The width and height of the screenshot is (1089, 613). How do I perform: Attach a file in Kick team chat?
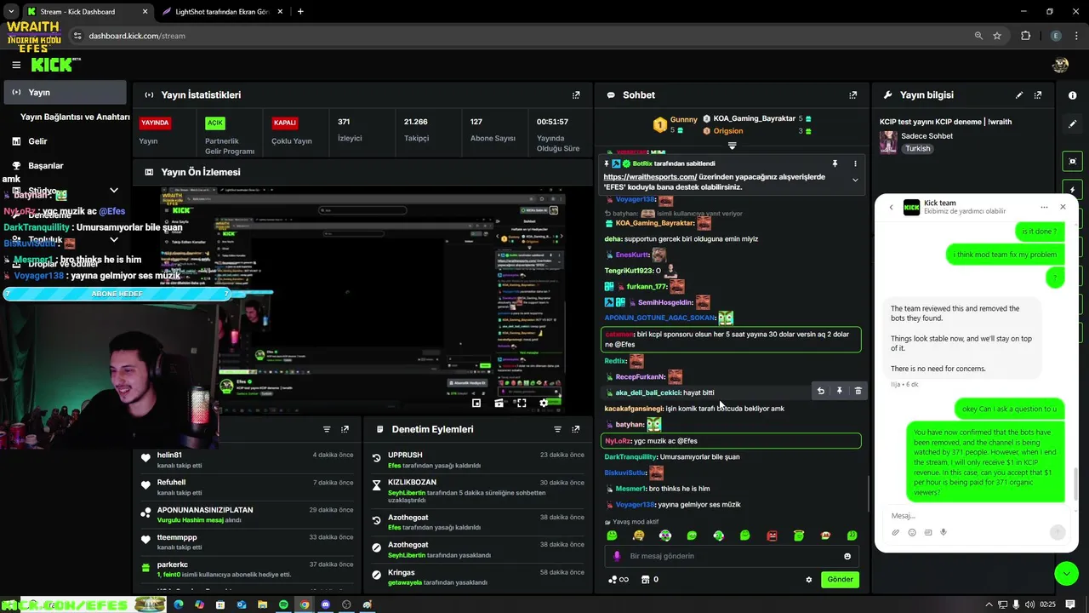pyautogui.click(x=896, y=532)
